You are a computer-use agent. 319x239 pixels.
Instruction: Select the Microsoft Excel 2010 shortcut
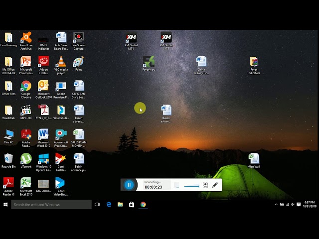[26, 183]
